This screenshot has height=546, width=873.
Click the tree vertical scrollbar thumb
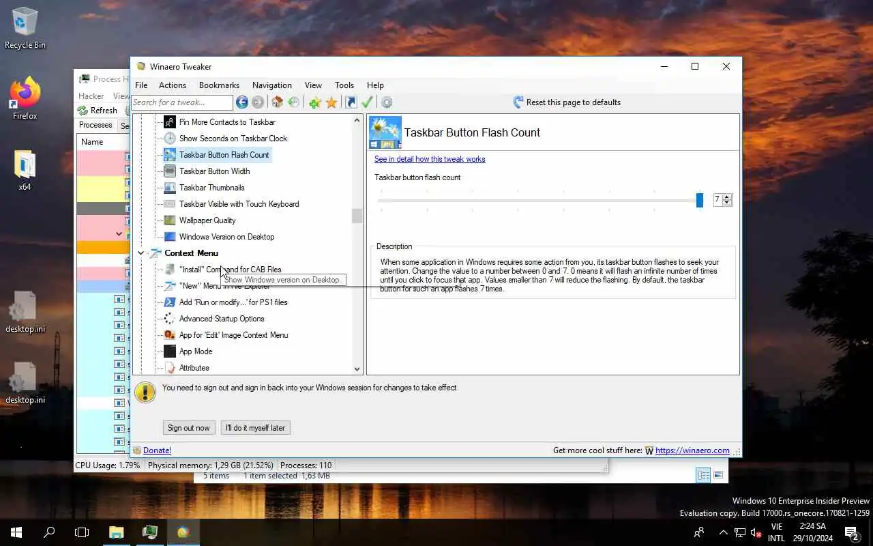click(357, 216)
